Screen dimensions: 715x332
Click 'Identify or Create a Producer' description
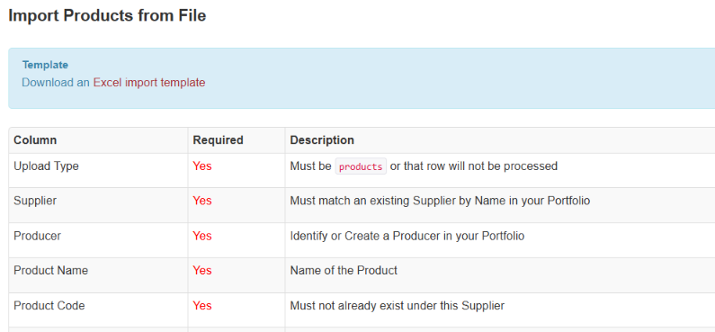pyautogui.click(x=407, y=236)
